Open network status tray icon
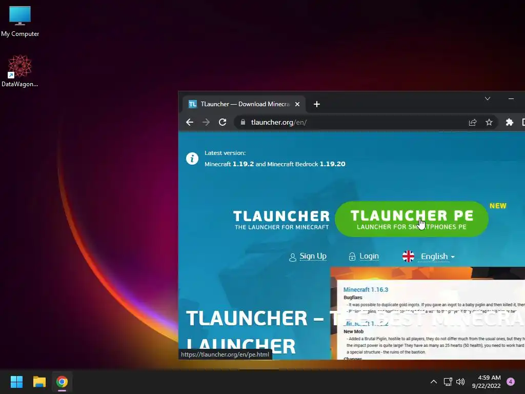This screenshot has height=394, width=525. pos(448,381)
